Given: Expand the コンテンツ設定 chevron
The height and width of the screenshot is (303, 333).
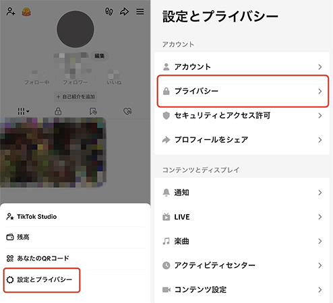Looking at the screenshot, I should coord(320,290).
